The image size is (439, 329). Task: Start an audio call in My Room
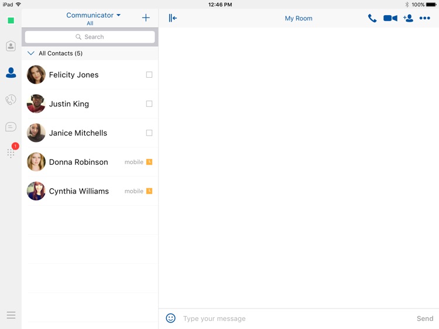pos(372,18)
